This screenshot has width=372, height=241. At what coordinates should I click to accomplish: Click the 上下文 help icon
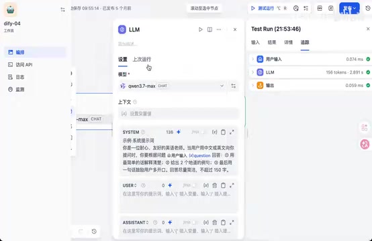[135, 102]
